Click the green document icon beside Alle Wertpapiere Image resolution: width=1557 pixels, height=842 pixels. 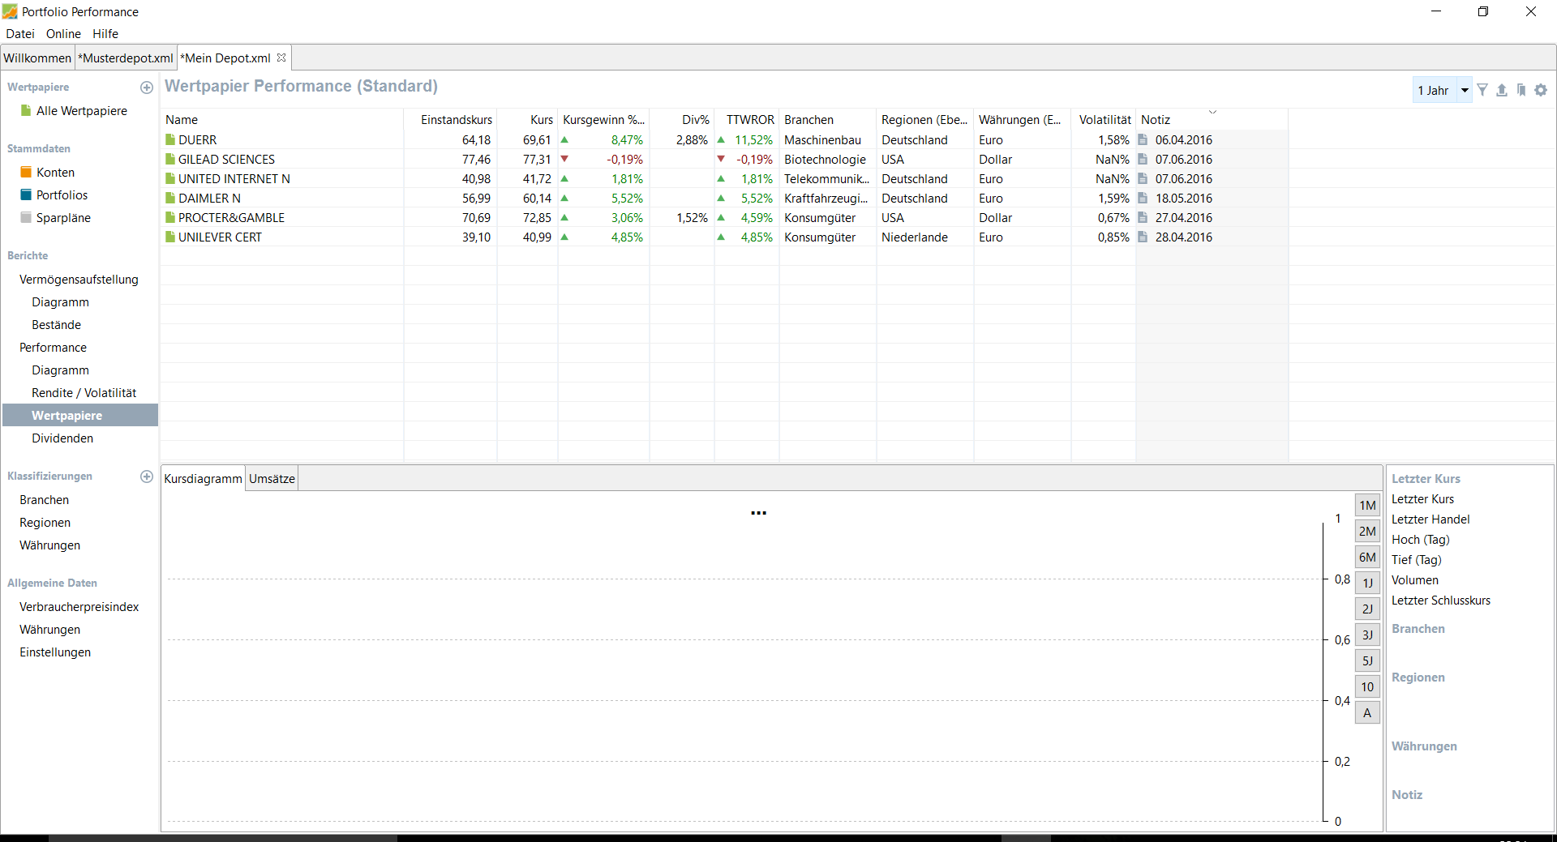pos(26,111)
